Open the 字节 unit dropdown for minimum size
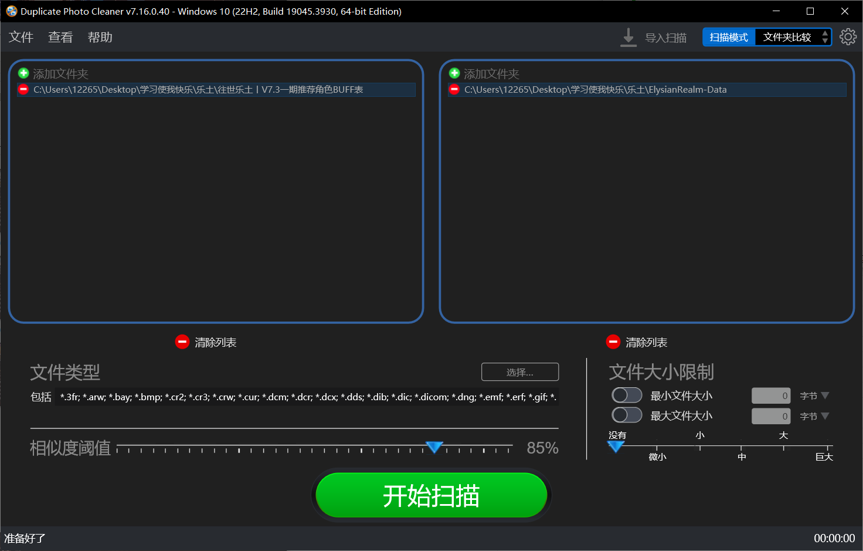863x551 pixels. tap(814, 396)
